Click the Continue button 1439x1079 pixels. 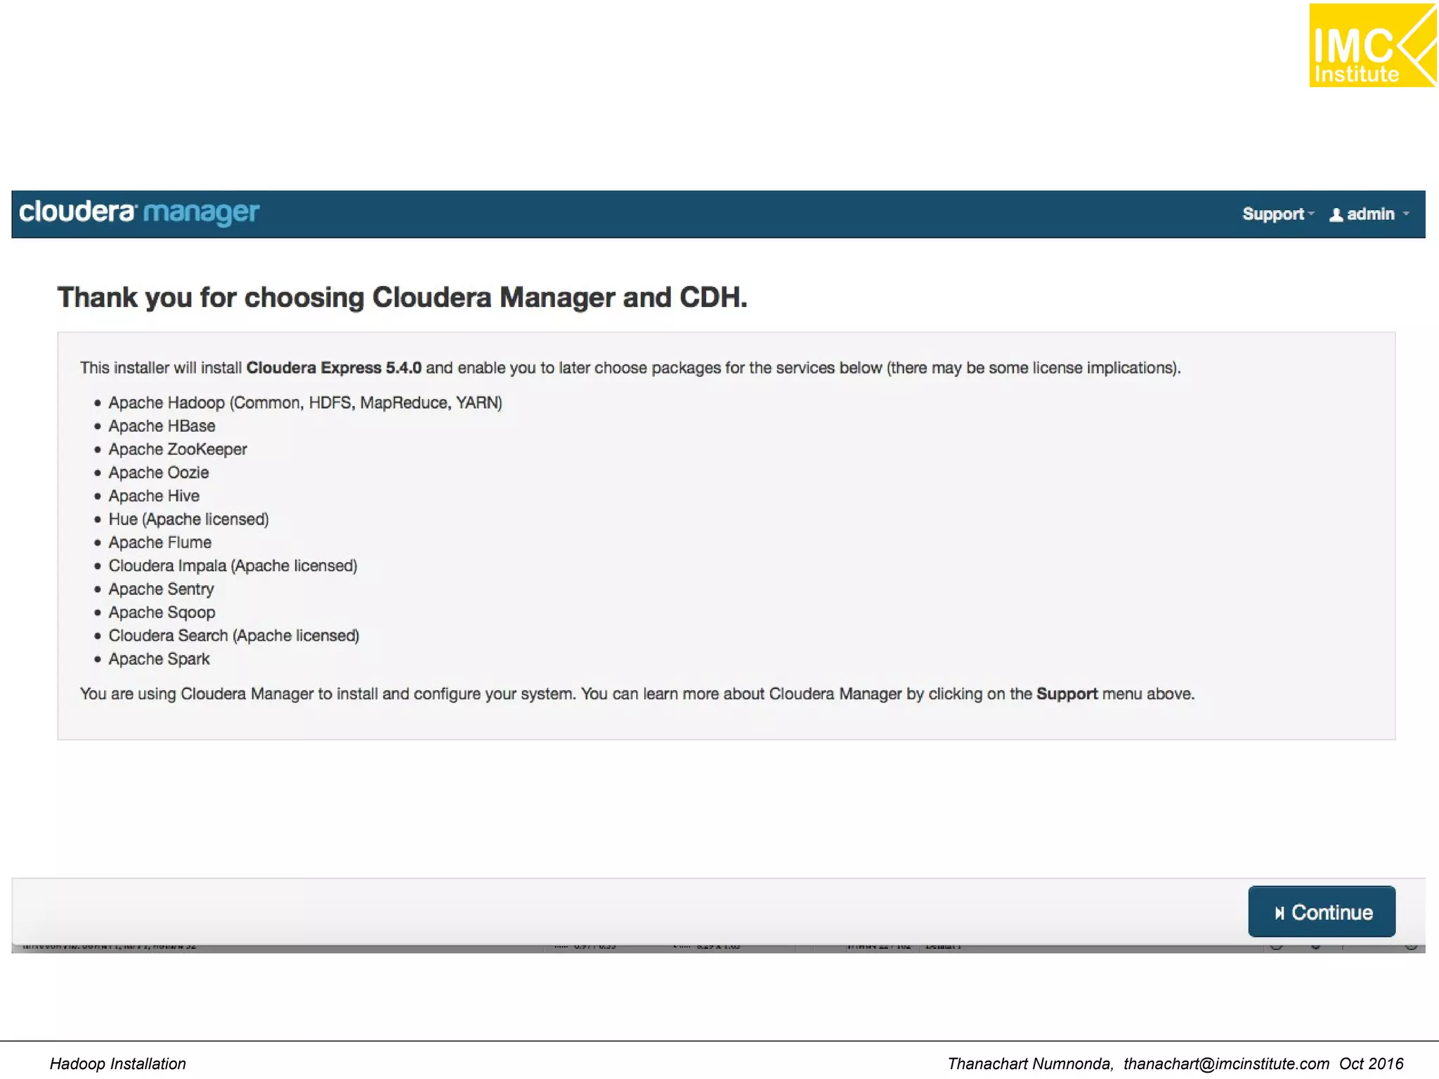coord(1321,912)
